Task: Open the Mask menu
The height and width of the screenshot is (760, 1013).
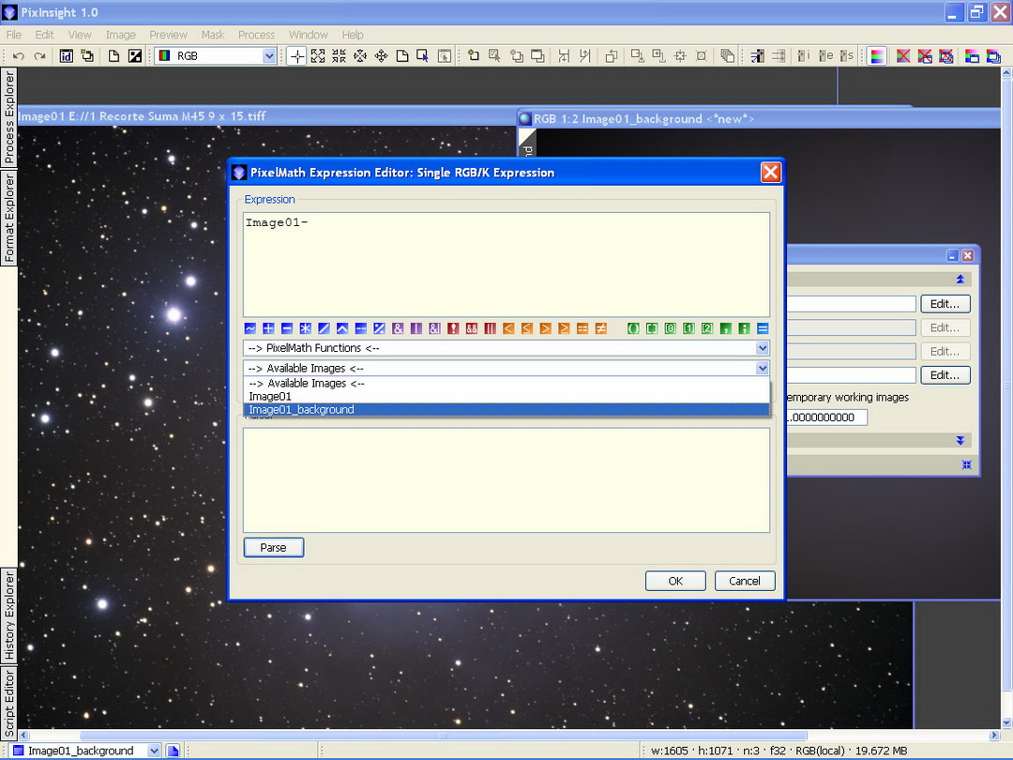Action: (x=213, y=35)
